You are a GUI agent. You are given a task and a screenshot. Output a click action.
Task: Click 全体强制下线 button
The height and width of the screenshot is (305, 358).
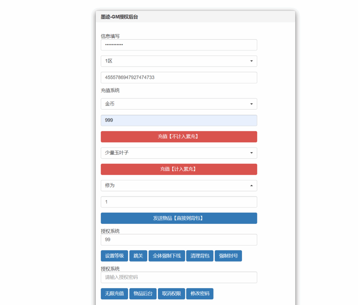pyautogui.click(x=167, y=256)
